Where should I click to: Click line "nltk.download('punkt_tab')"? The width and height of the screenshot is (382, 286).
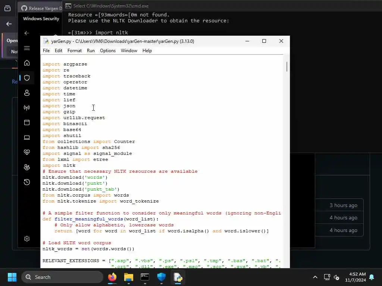point(81,189)
